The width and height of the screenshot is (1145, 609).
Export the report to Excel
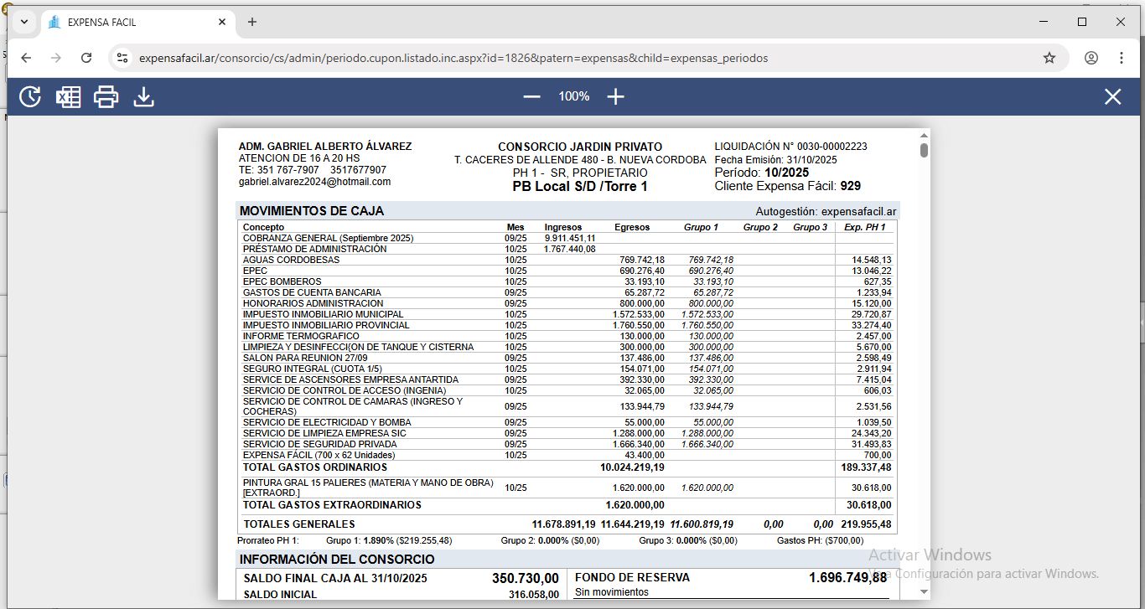pyautogui.click(x=68, y=97)
